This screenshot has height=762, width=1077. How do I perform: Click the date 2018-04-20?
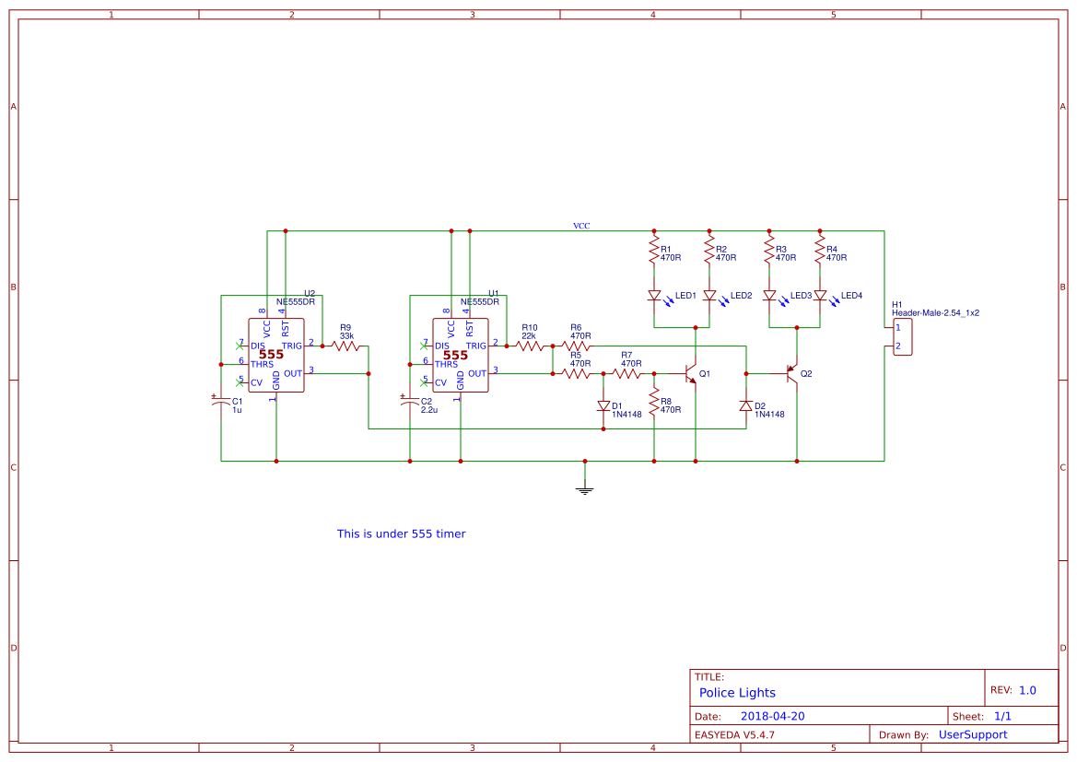click(773, 716)
